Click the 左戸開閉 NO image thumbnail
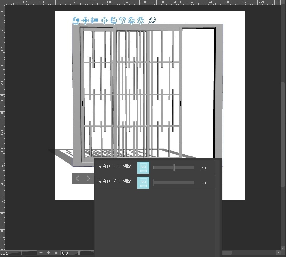286x257 pixels. pyautogui.click(x=143, y=183)
